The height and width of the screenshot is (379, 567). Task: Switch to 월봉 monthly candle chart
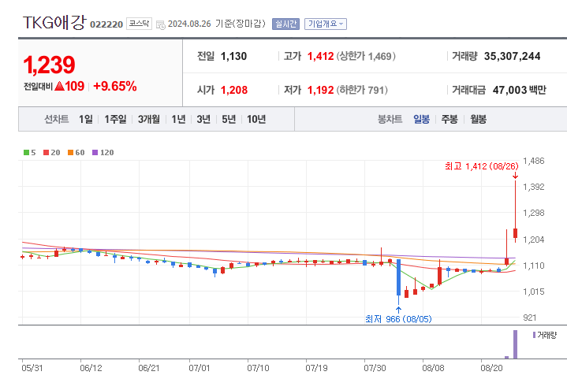click(x=478, y=119)
